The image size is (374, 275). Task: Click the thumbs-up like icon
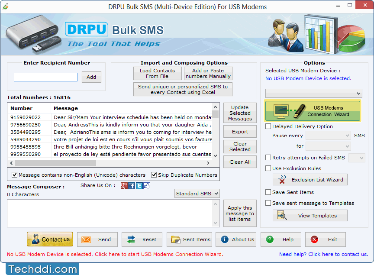tap(147, 186)
